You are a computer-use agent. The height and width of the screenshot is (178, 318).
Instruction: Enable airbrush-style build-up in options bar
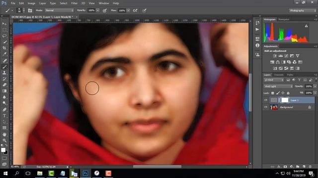click(x=135, y=10)
